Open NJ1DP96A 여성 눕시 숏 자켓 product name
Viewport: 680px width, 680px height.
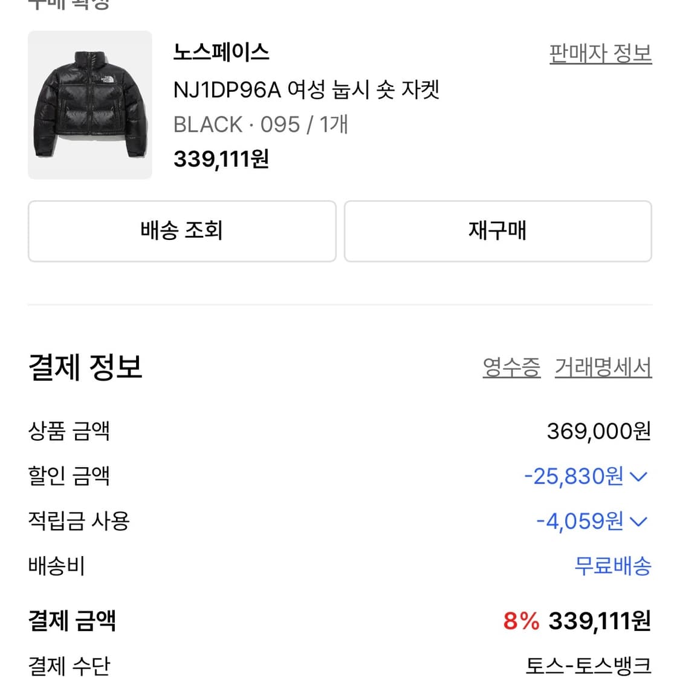click(307, 89)
